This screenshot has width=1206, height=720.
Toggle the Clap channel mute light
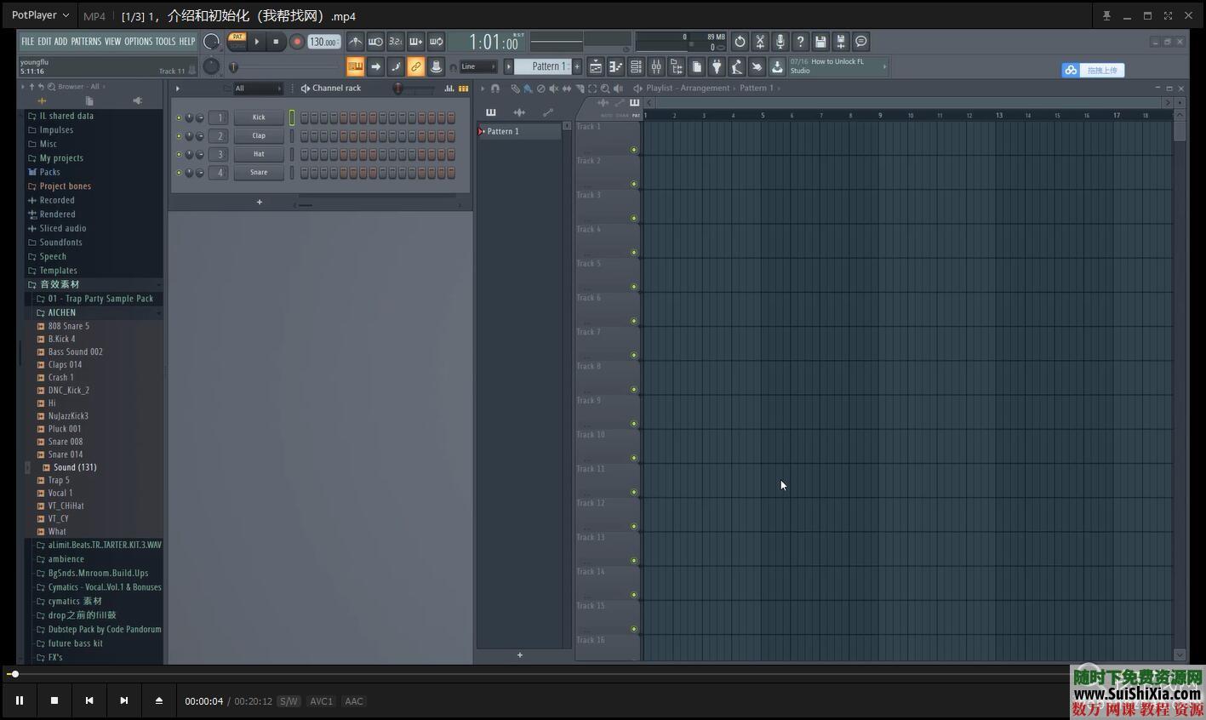pos(179,136)
